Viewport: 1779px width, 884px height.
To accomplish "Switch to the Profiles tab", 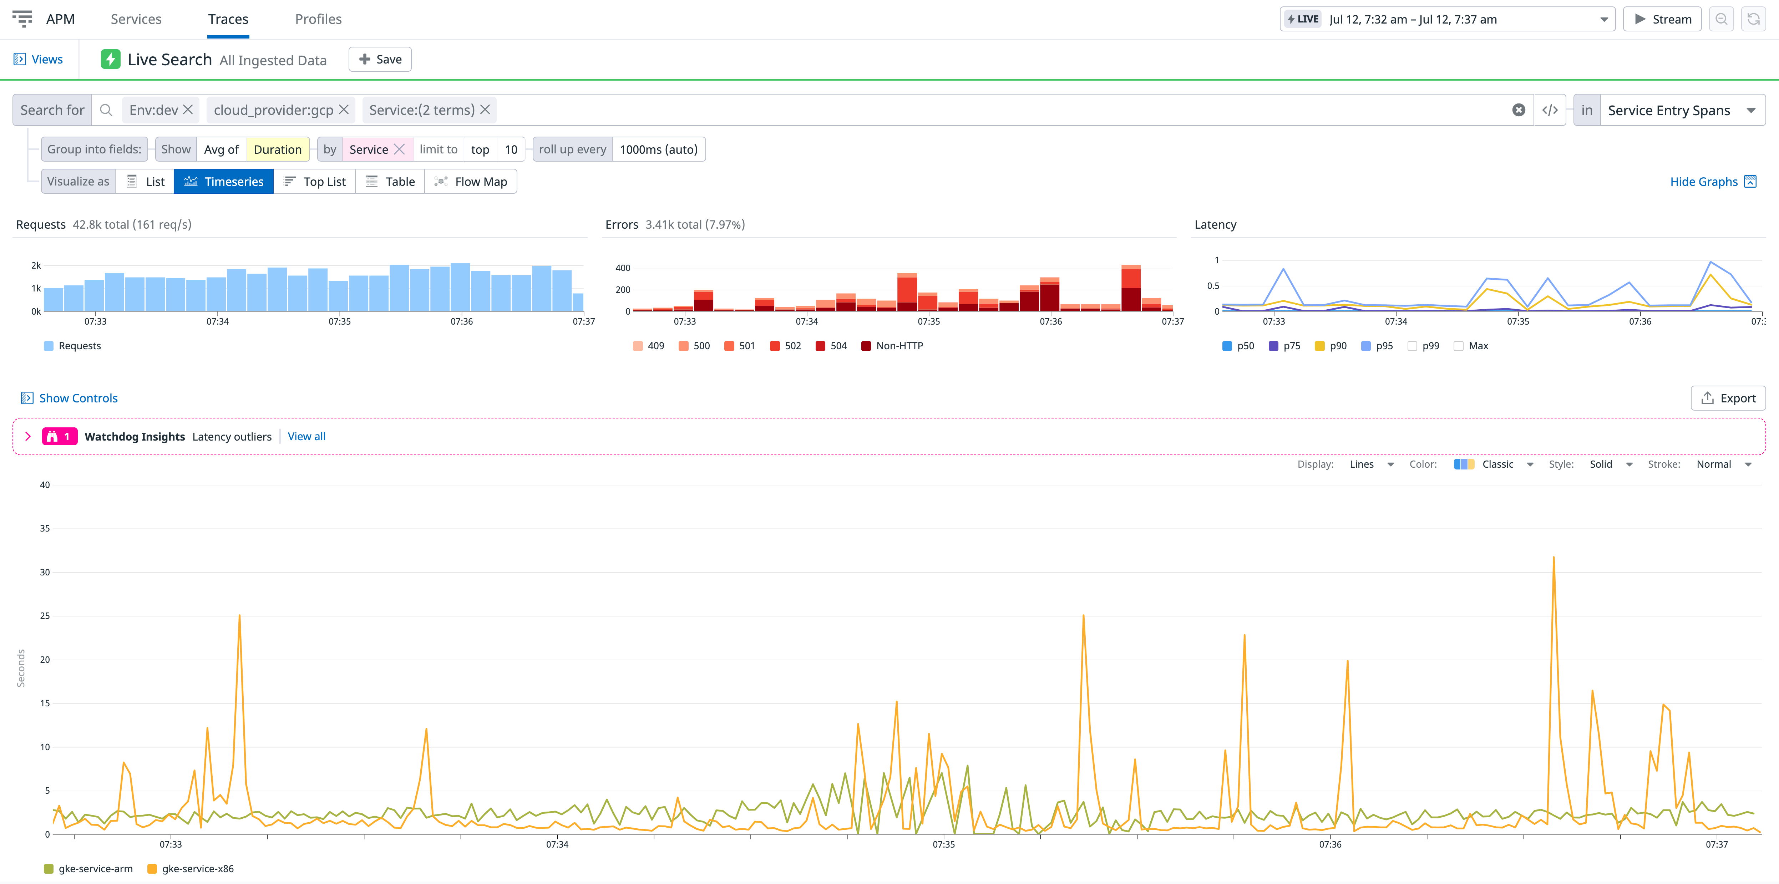I will 318,19.
